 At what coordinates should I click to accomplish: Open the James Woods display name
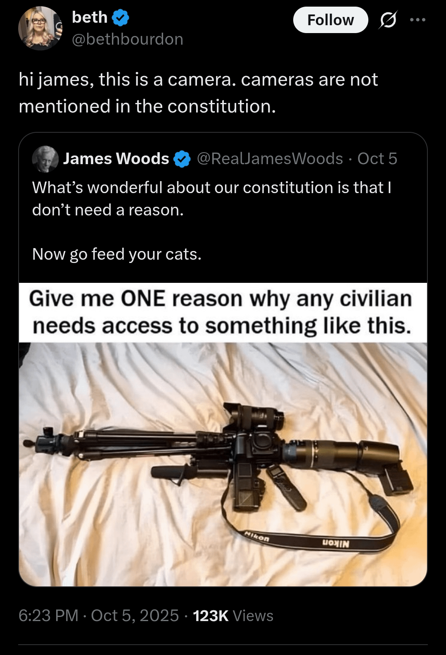tap(116, 159)
